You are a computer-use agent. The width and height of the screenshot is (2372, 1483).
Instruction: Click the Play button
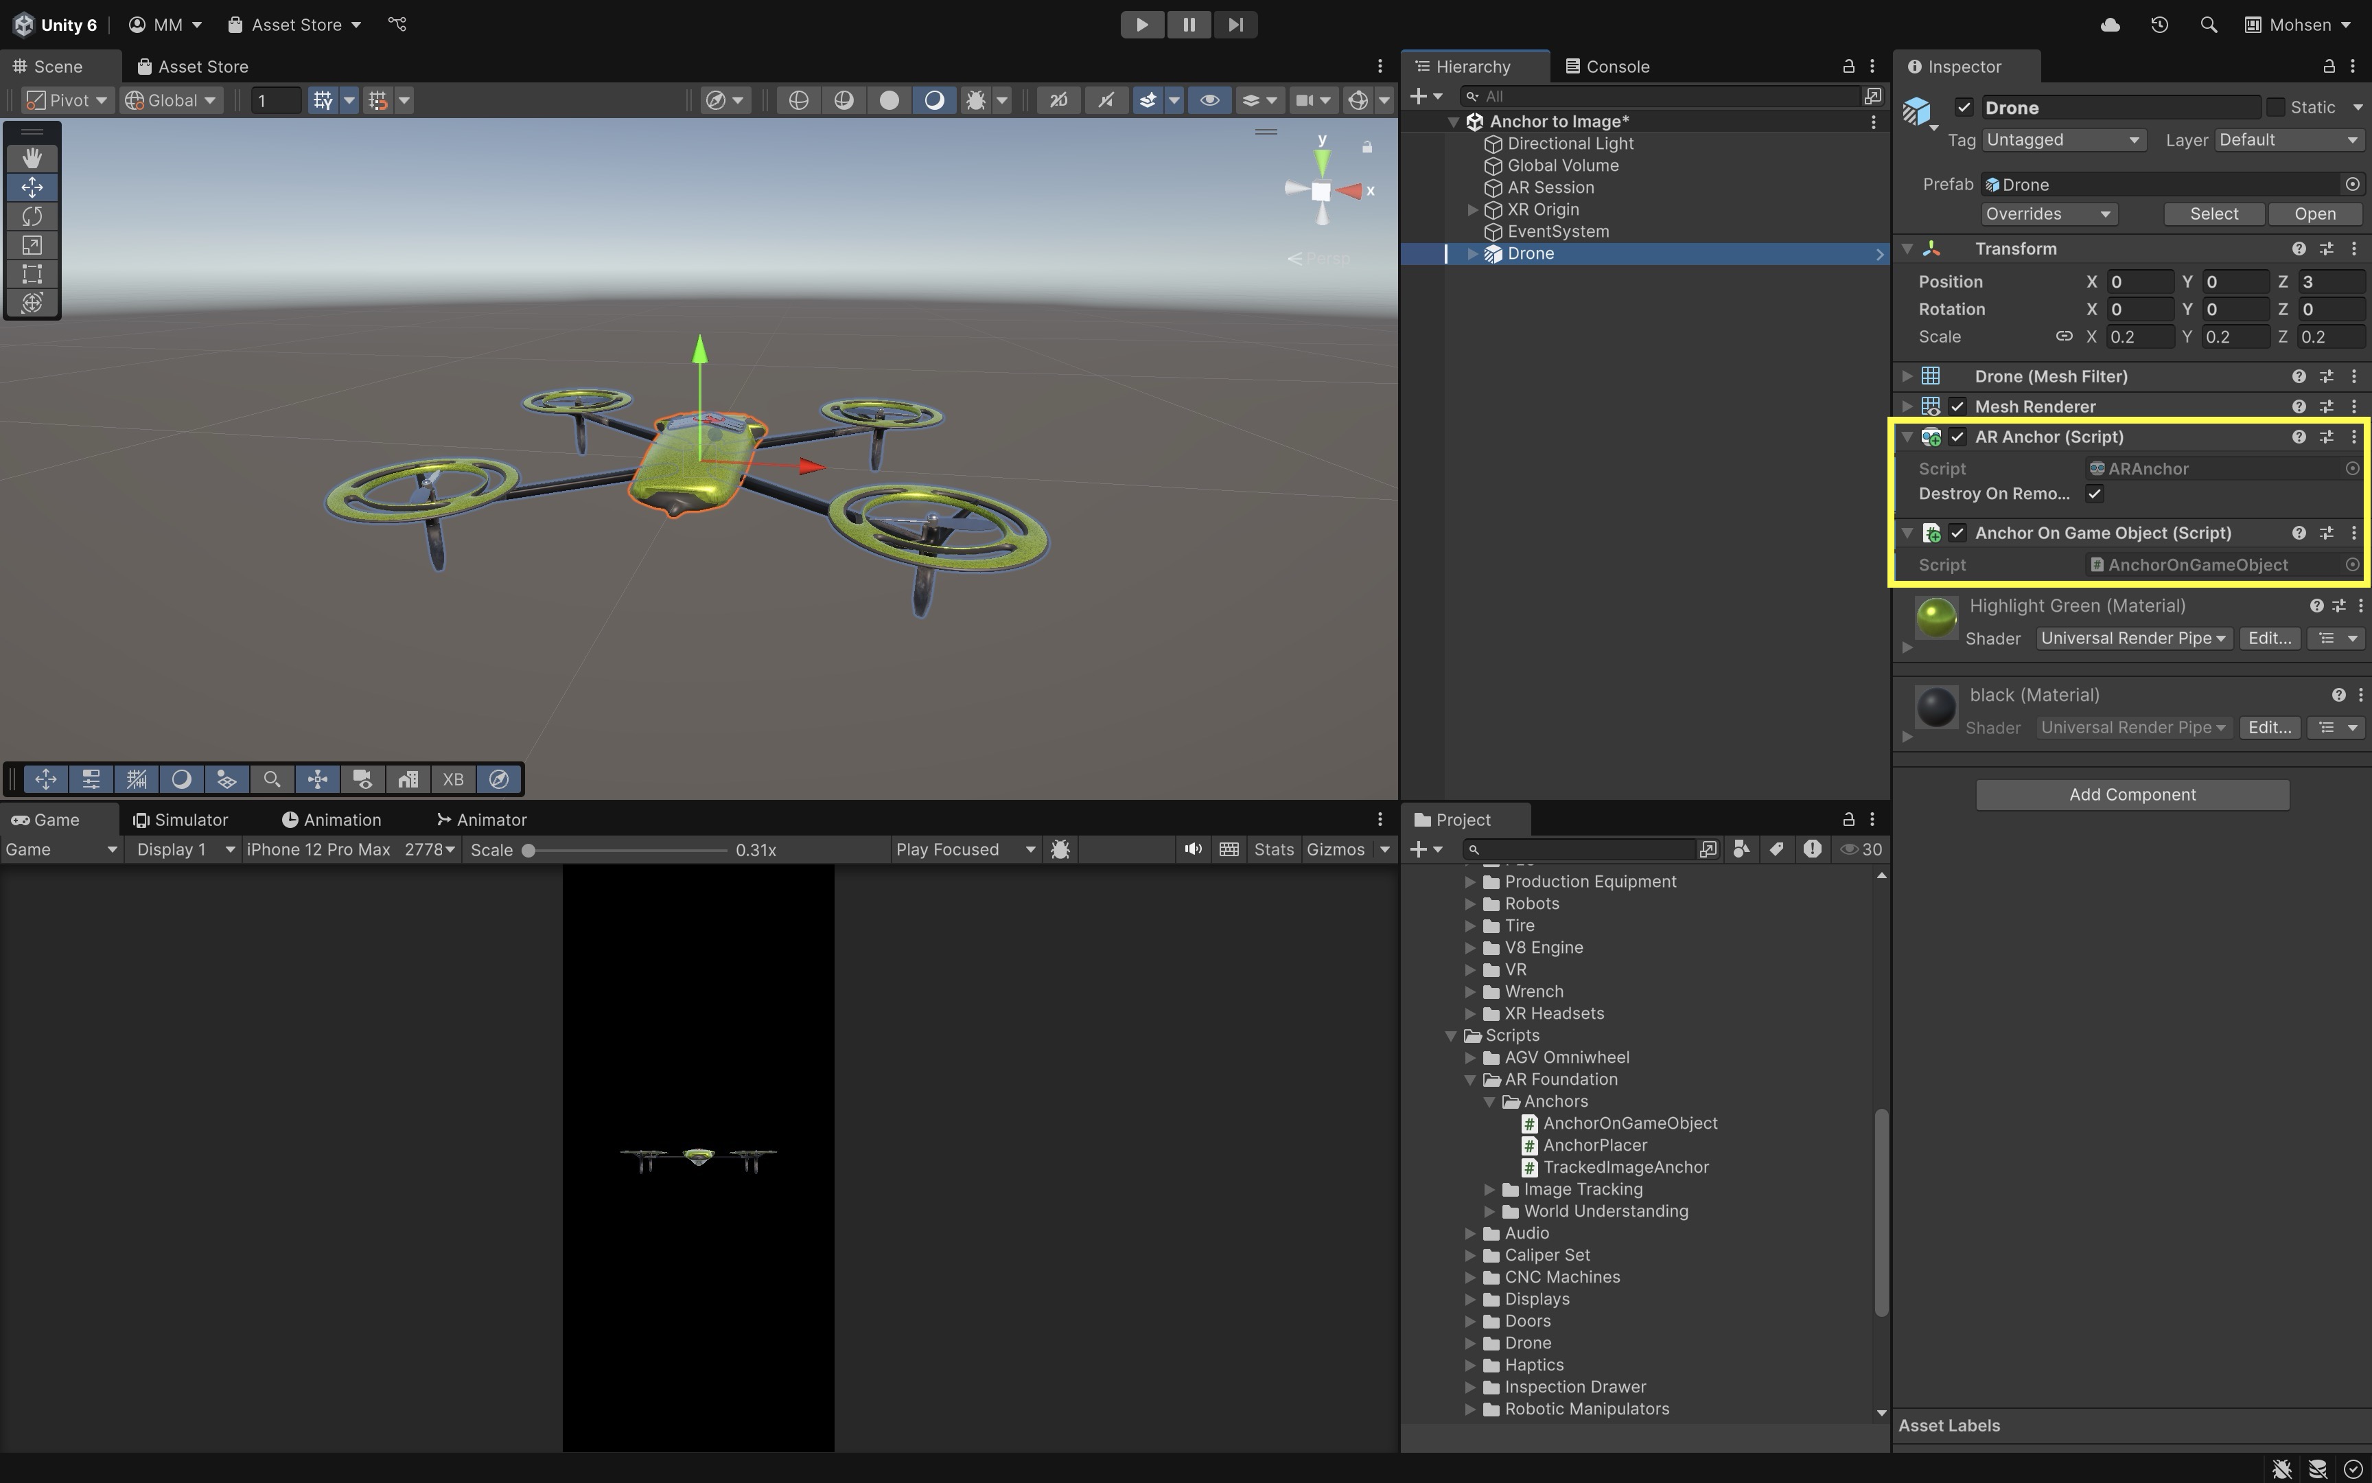click(1142, 25)
